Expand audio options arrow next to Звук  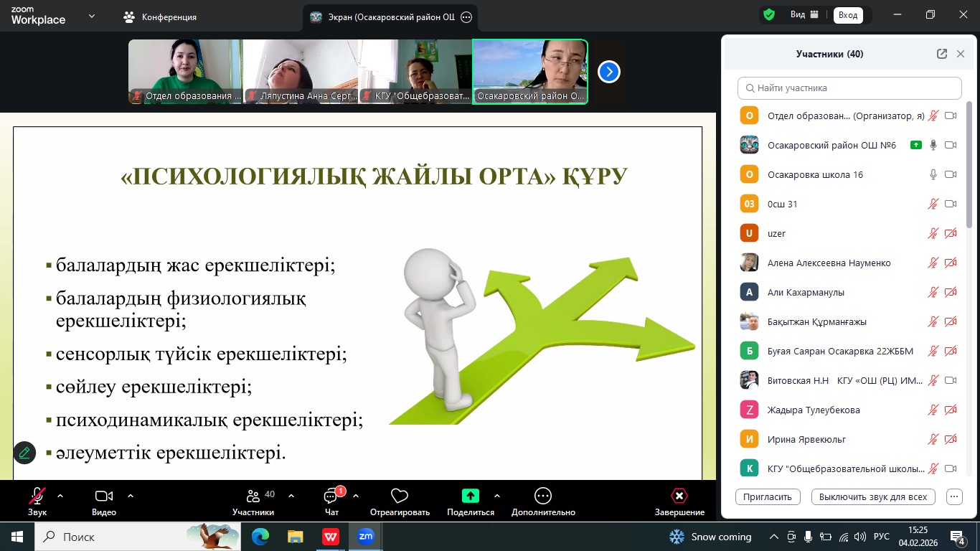click(60, 496)
